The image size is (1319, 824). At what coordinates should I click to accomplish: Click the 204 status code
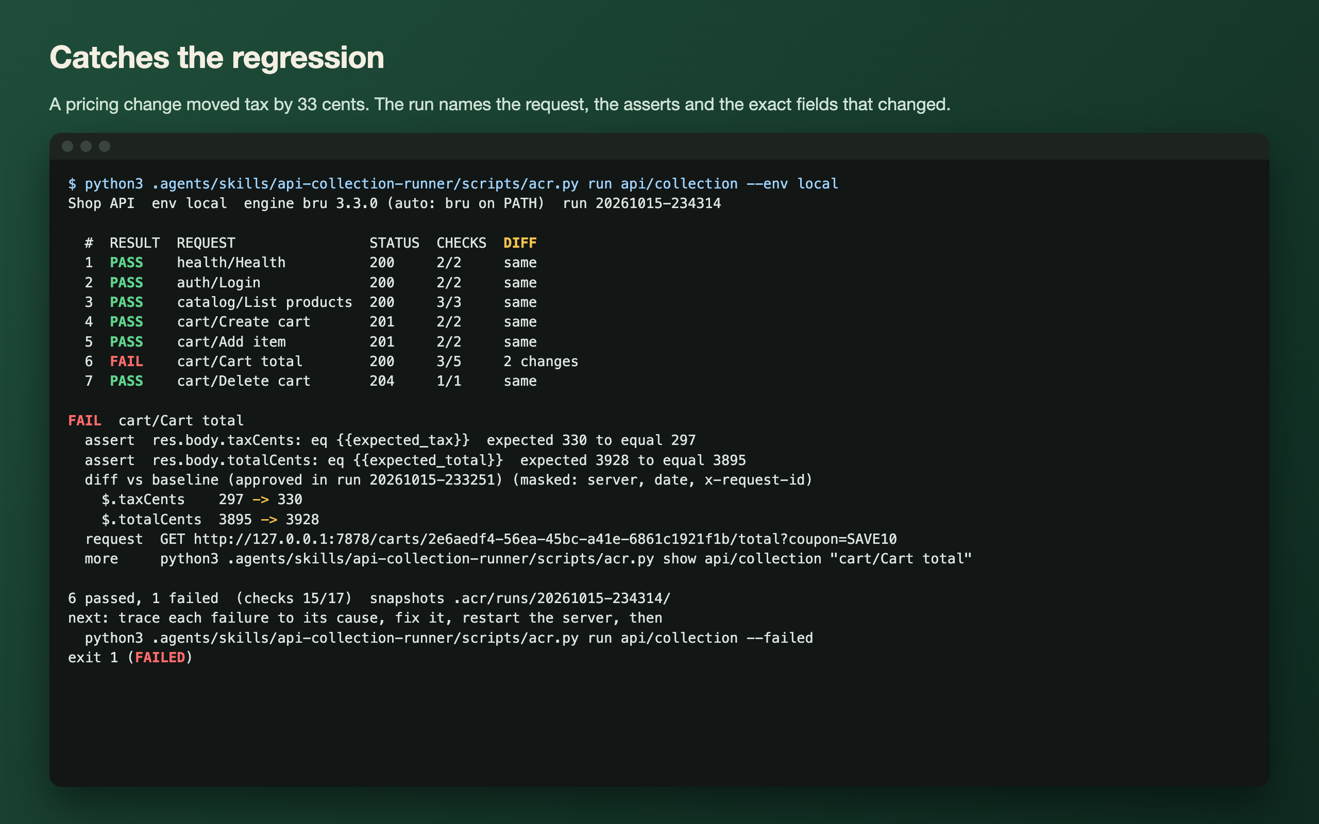[381, 381]
